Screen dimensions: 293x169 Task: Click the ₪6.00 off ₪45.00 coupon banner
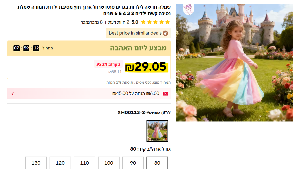pyautogui.click(x=89, y=94)
